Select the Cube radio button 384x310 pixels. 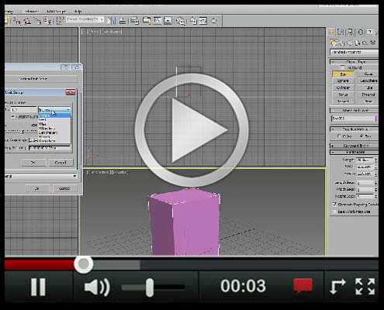(x=339, y=136)
